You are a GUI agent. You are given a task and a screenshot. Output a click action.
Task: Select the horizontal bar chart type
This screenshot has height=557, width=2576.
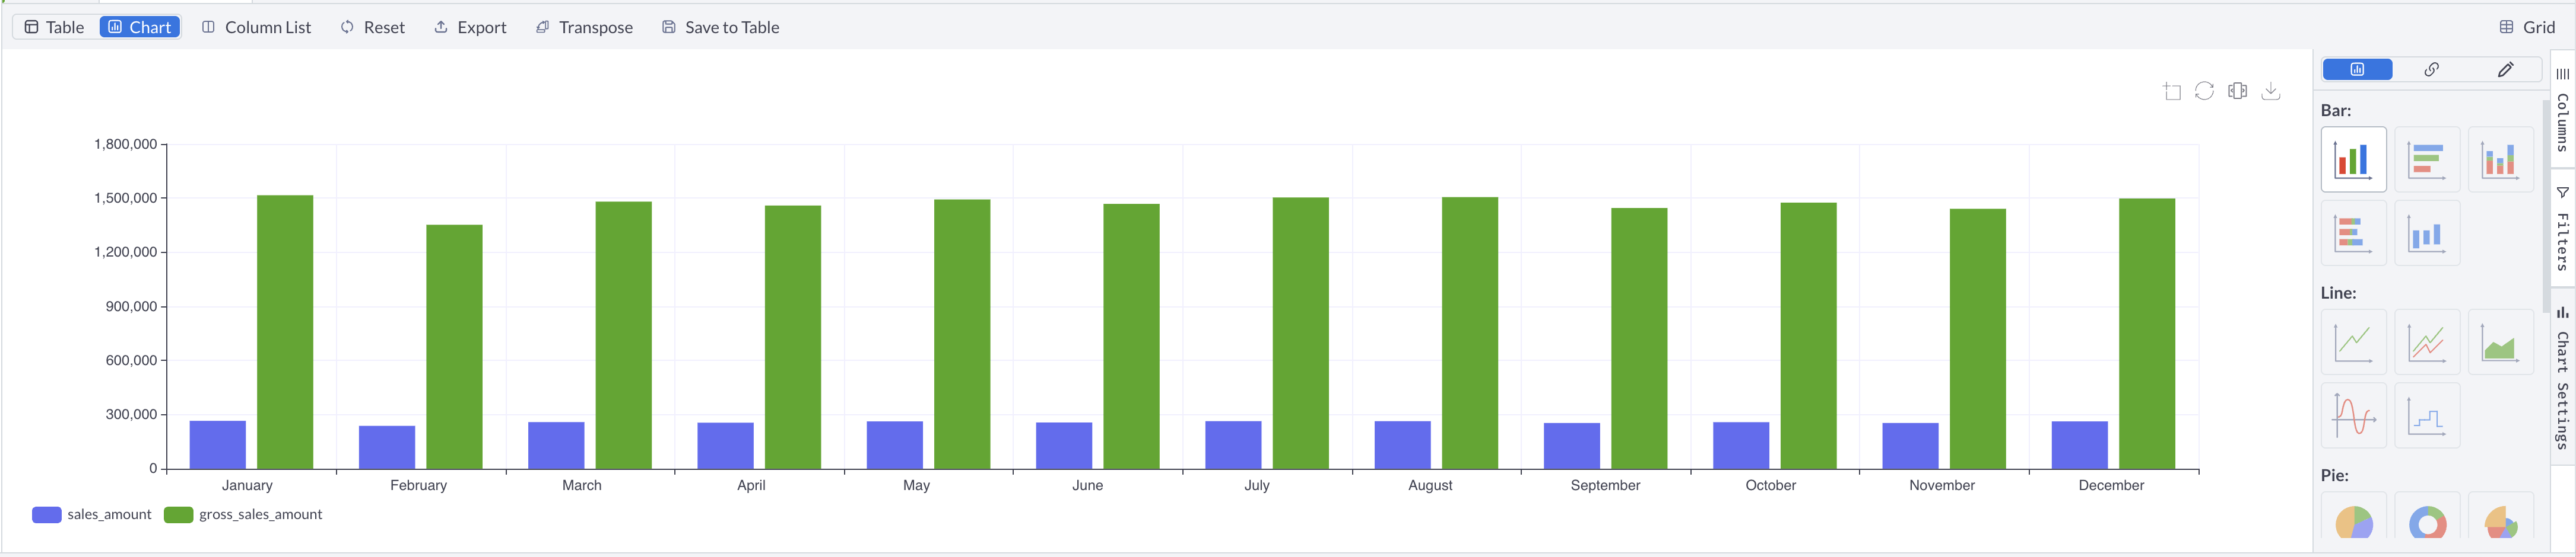(x=2428, y=159)
